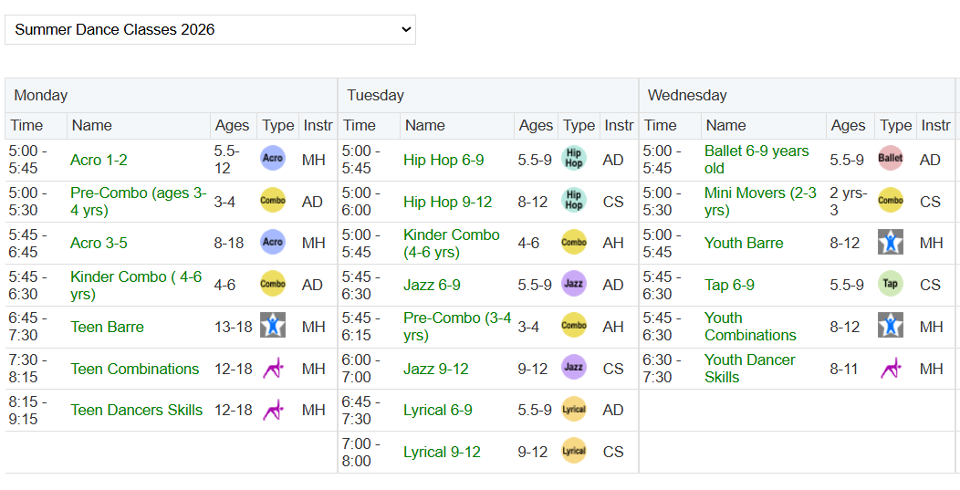The height and width of the screenshot is (490, 960).
Task: Click the Tuesday column header
Action: click(x=375, y=95)
